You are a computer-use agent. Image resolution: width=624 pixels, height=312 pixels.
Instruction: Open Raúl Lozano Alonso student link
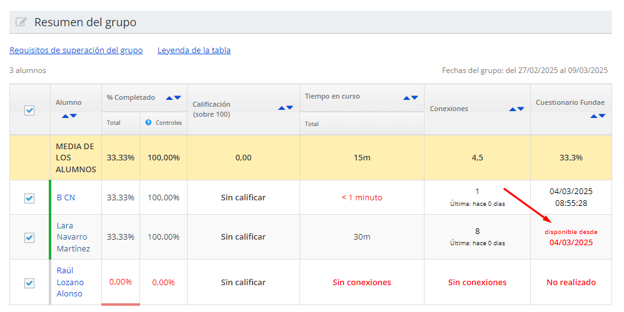[69, 283]
